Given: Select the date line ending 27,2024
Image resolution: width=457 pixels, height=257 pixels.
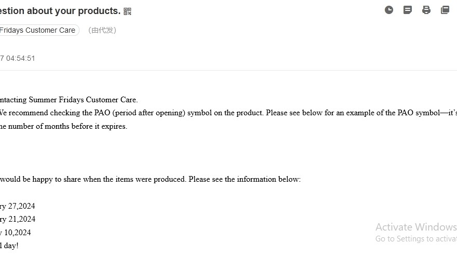Looking at the screenshot, I should click(18, 206).
